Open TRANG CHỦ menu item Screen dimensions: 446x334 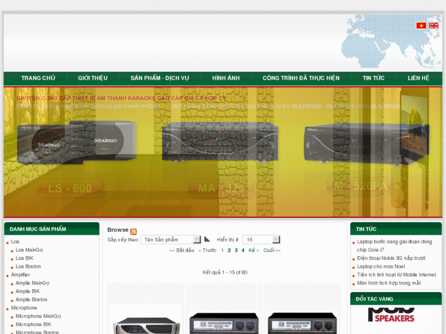click(38, 78)
